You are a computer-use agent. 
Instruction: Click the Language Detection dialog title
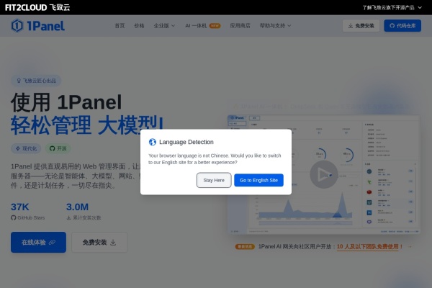(186, 142)
